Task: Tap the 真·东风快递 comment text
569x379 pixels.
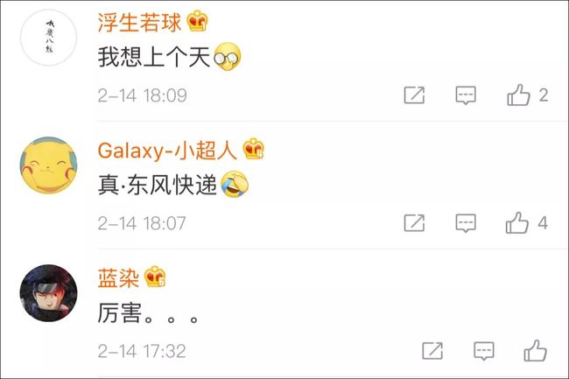Action: (x=157, y=185)
